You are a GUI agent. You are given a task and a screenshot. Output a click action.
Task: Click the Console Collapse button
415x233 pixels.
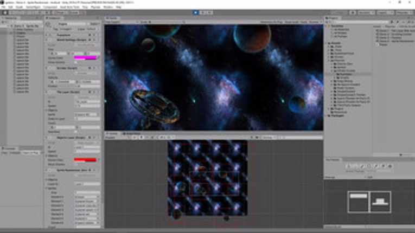point(15,153)
